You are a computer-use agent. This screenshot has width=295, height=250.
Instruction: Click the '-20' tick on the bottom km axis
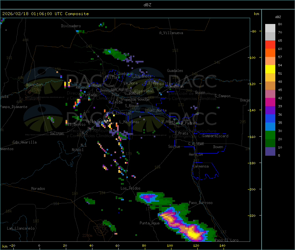click(12, 245)
